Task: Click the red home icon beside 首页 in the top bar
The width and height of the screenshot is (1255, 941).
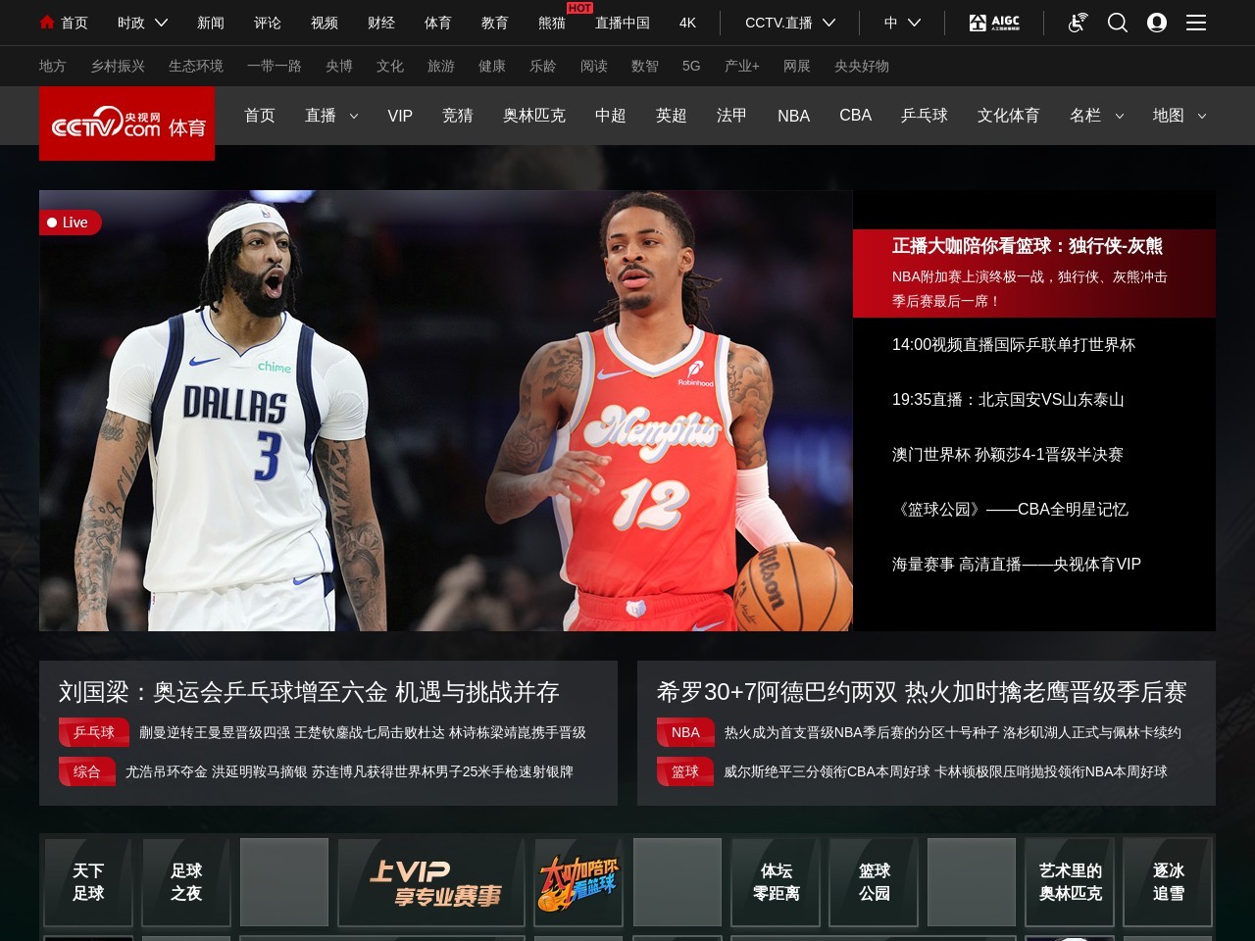Action: 46,22
